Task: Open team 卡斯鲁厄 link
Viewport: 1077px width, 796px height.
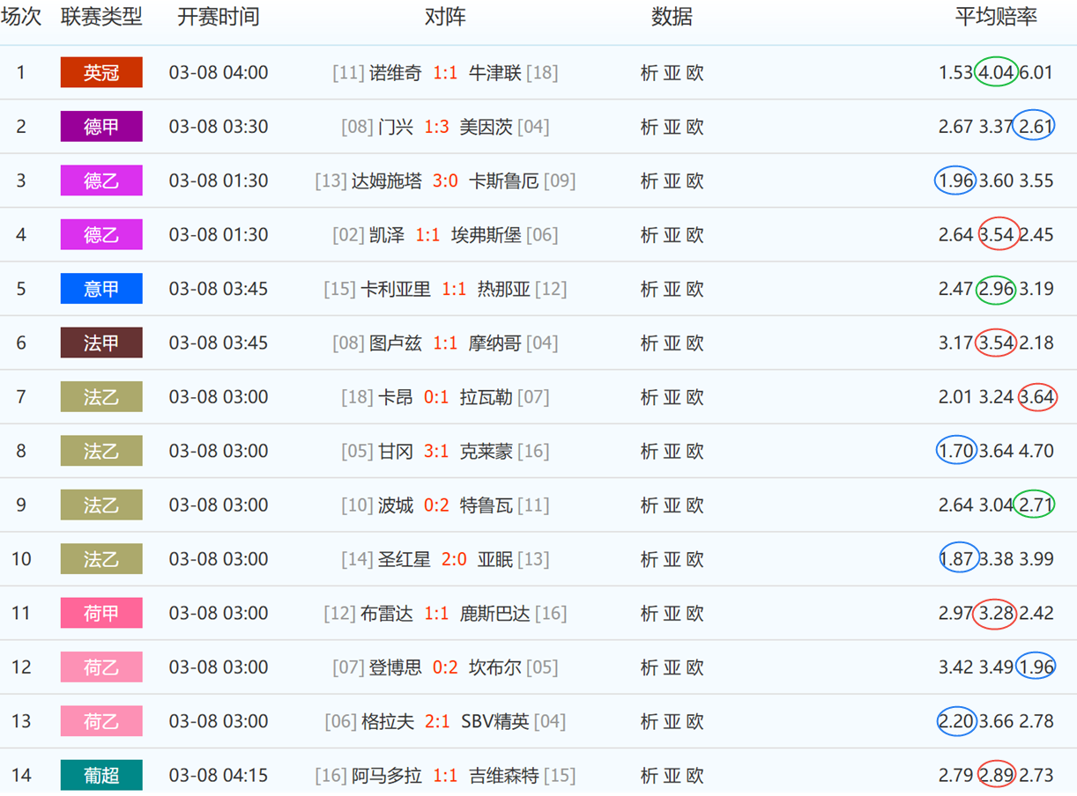Action: tap(503, 181)
